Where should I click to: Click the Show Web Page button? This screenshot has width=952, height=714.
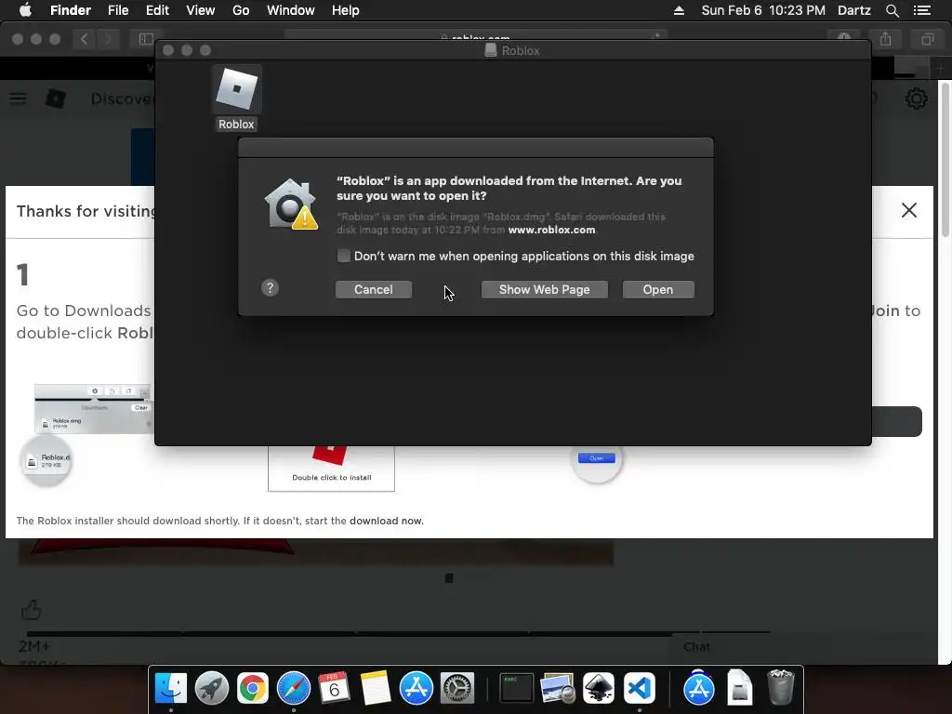544,290
